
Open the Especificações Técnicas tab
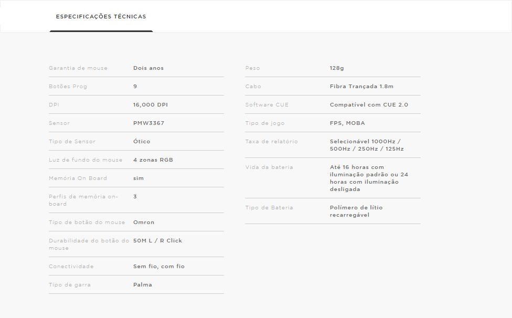101,17
